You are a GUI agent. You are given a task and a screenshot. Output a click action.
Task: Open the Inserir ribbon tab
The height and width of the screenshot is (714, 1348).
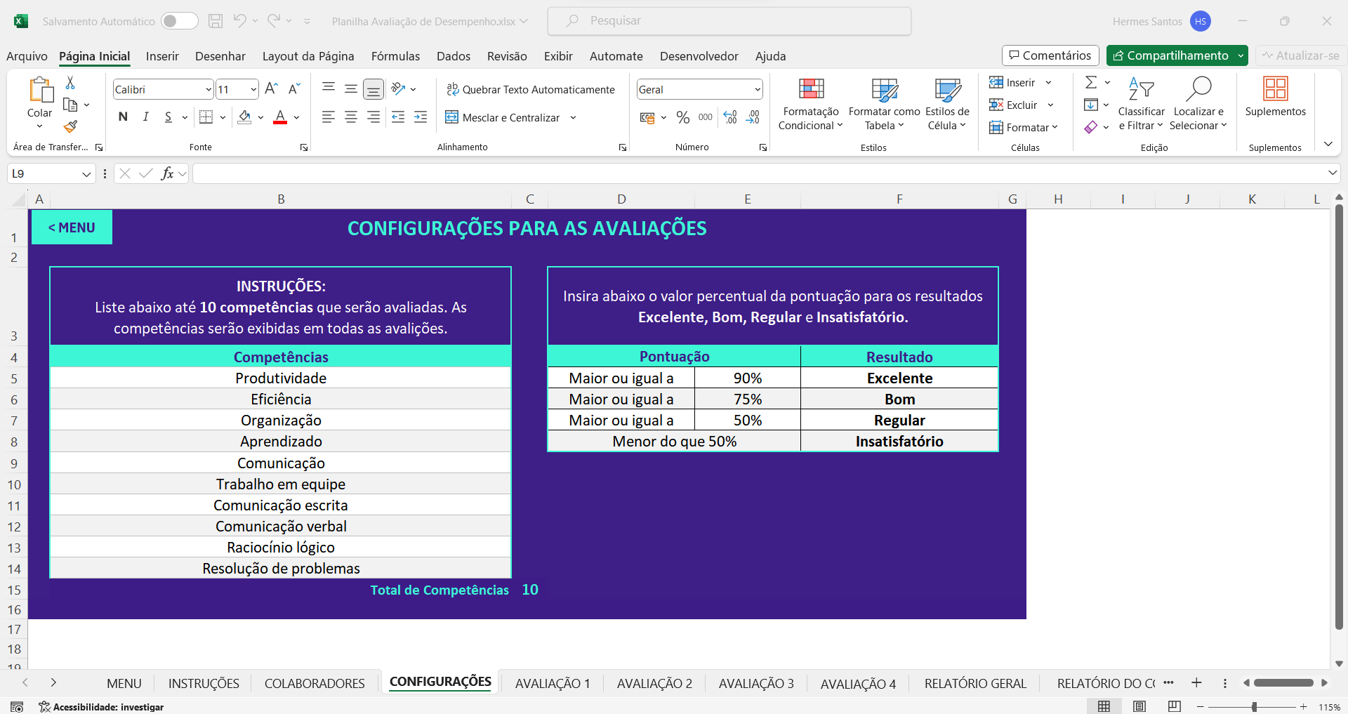pyautogui.click(x=162, y=56)
